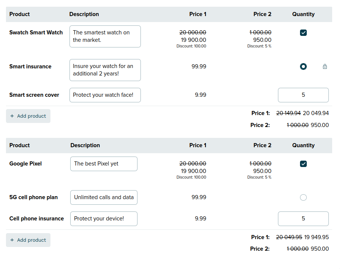The height and width of the screenshot is (269, 340).
Task: Click the 'Unlimited calls and data' description field
Action: tap(103, 197)
